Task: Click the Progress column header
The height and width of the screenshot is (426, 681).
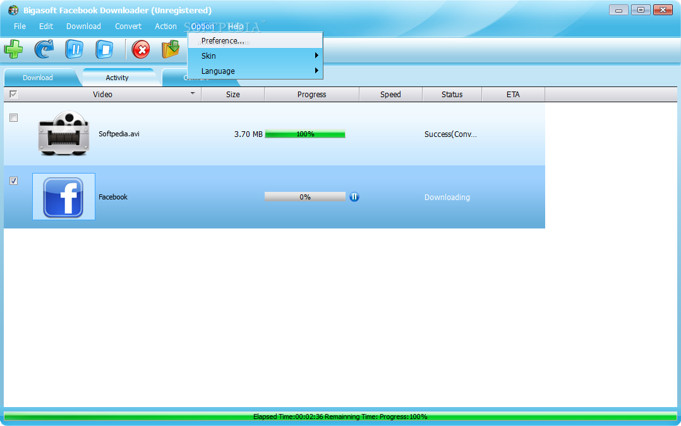Action: (312, 94)
